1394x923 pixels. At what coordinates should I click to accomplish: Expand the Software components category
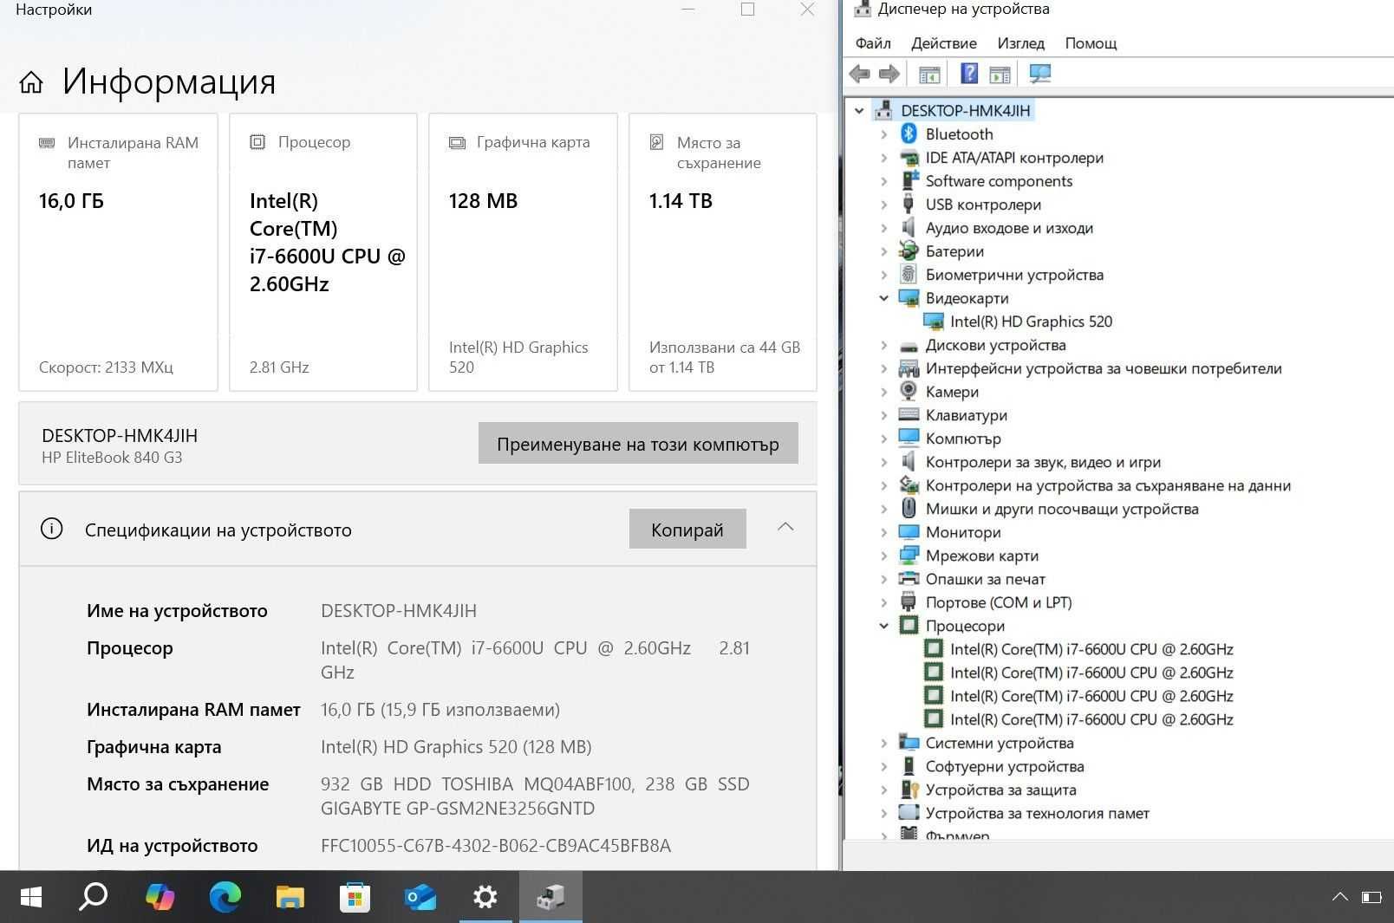click(x=883, y=181)
